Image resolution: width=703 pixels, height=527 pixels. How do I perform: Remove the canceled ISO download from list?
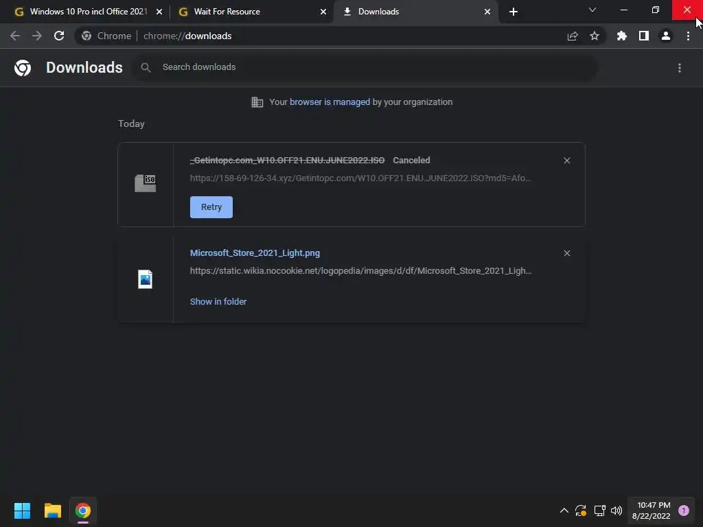pos(566,161)
